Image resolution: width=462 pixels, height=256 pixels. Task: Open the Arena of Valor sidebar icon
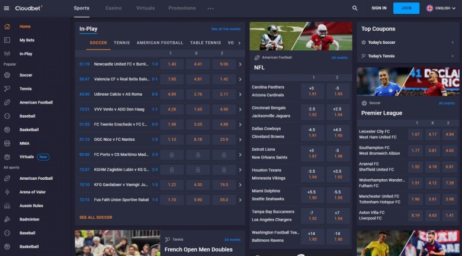(x=7, y=192)
